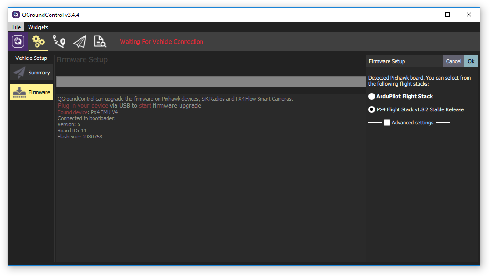
Task: Open the Analyze log viewer icon
Action: coord(100,41)
